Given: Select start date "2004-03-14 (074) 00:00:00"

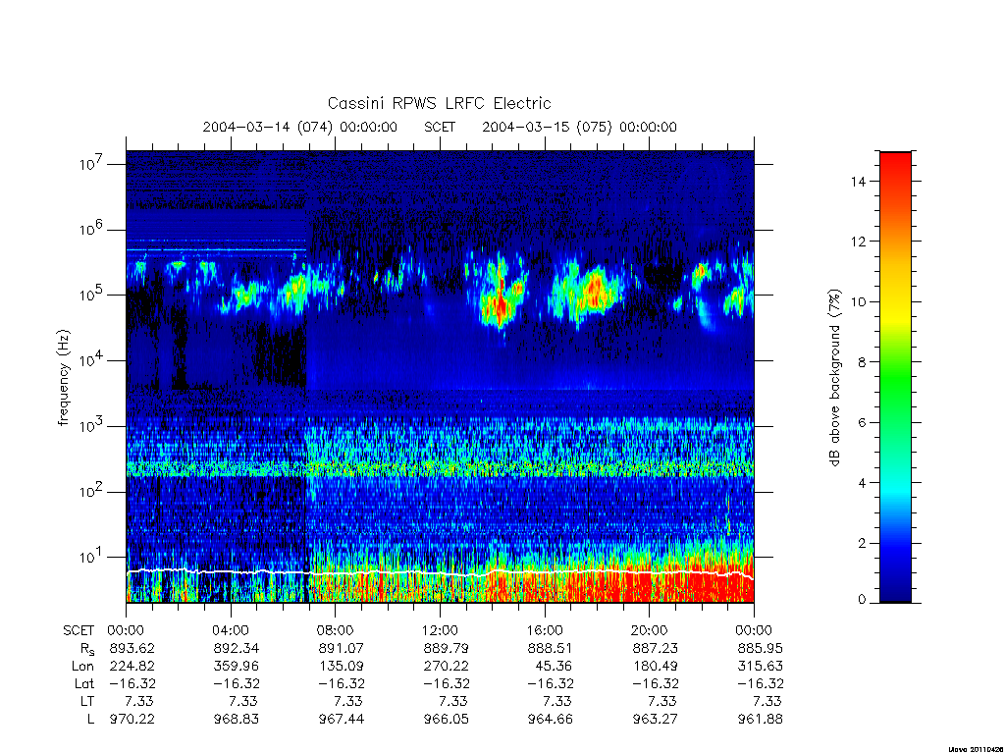Looking at the screenshot, I should pos(300,127).
